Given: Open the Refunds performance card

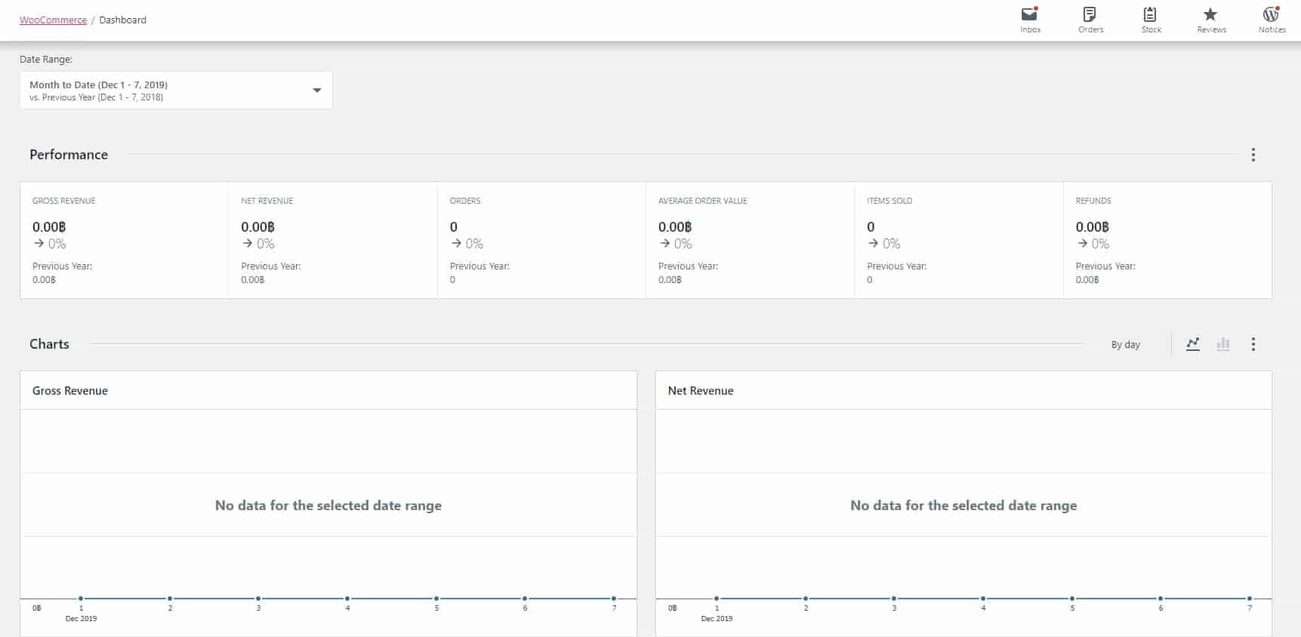Looking at the screenshot, I should [1167, 240].
